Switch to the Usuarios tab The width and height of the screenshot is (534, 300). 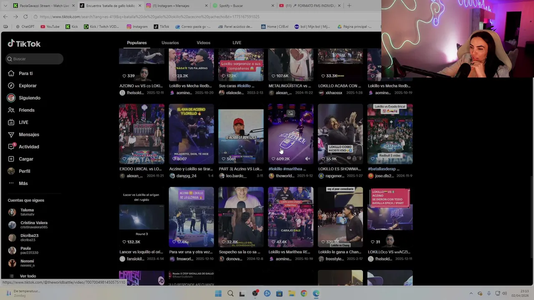pos(170,42)
